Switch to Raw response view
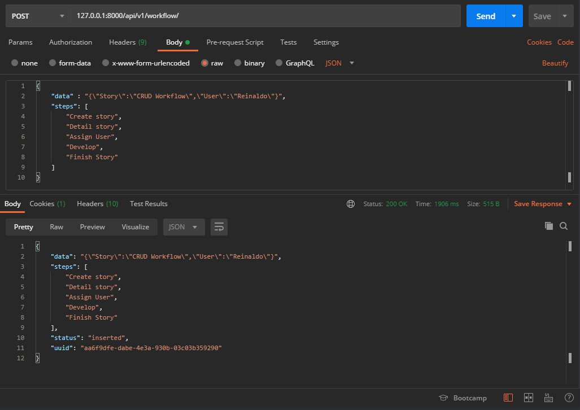 coord(56,227)
